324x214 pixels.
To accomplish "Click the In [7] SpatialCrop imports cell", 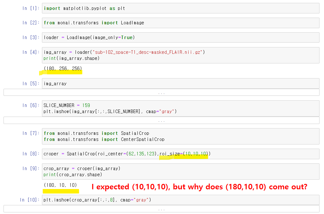I will pyautogui.click(x=181, y=136).
